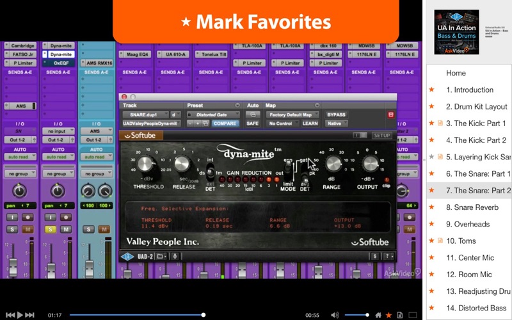Toggle favorite star for 11. Center Mic
The width and height of the screenshot is (512, 320).
[431, 258]
